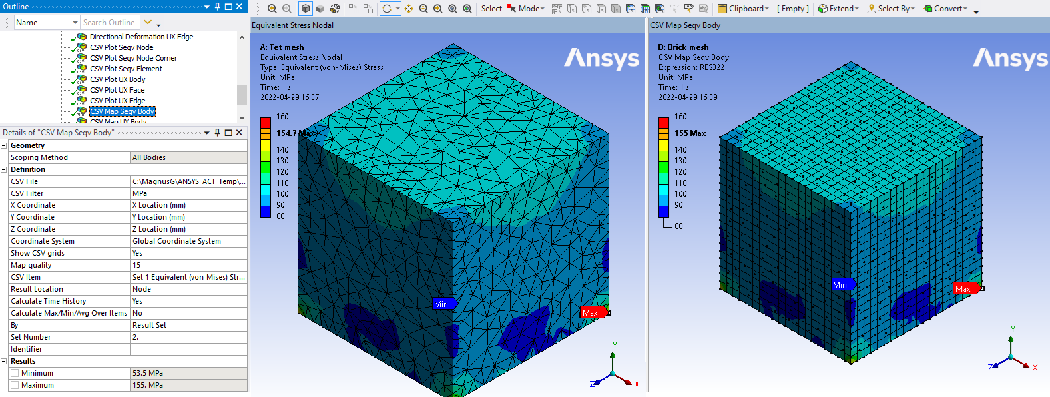Screen dimensions: 1050x397
Task: Click the Max label in Tet mesh viewport
Action: 594,312
